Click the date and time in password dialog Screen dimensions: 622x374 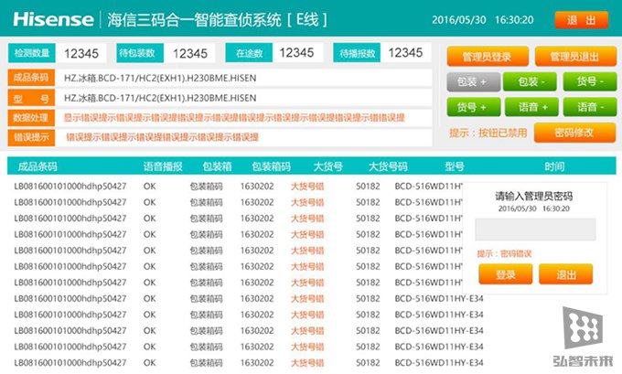[534, 208]
